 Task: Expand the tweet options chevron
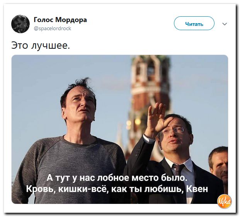click(x=225, y=24)
